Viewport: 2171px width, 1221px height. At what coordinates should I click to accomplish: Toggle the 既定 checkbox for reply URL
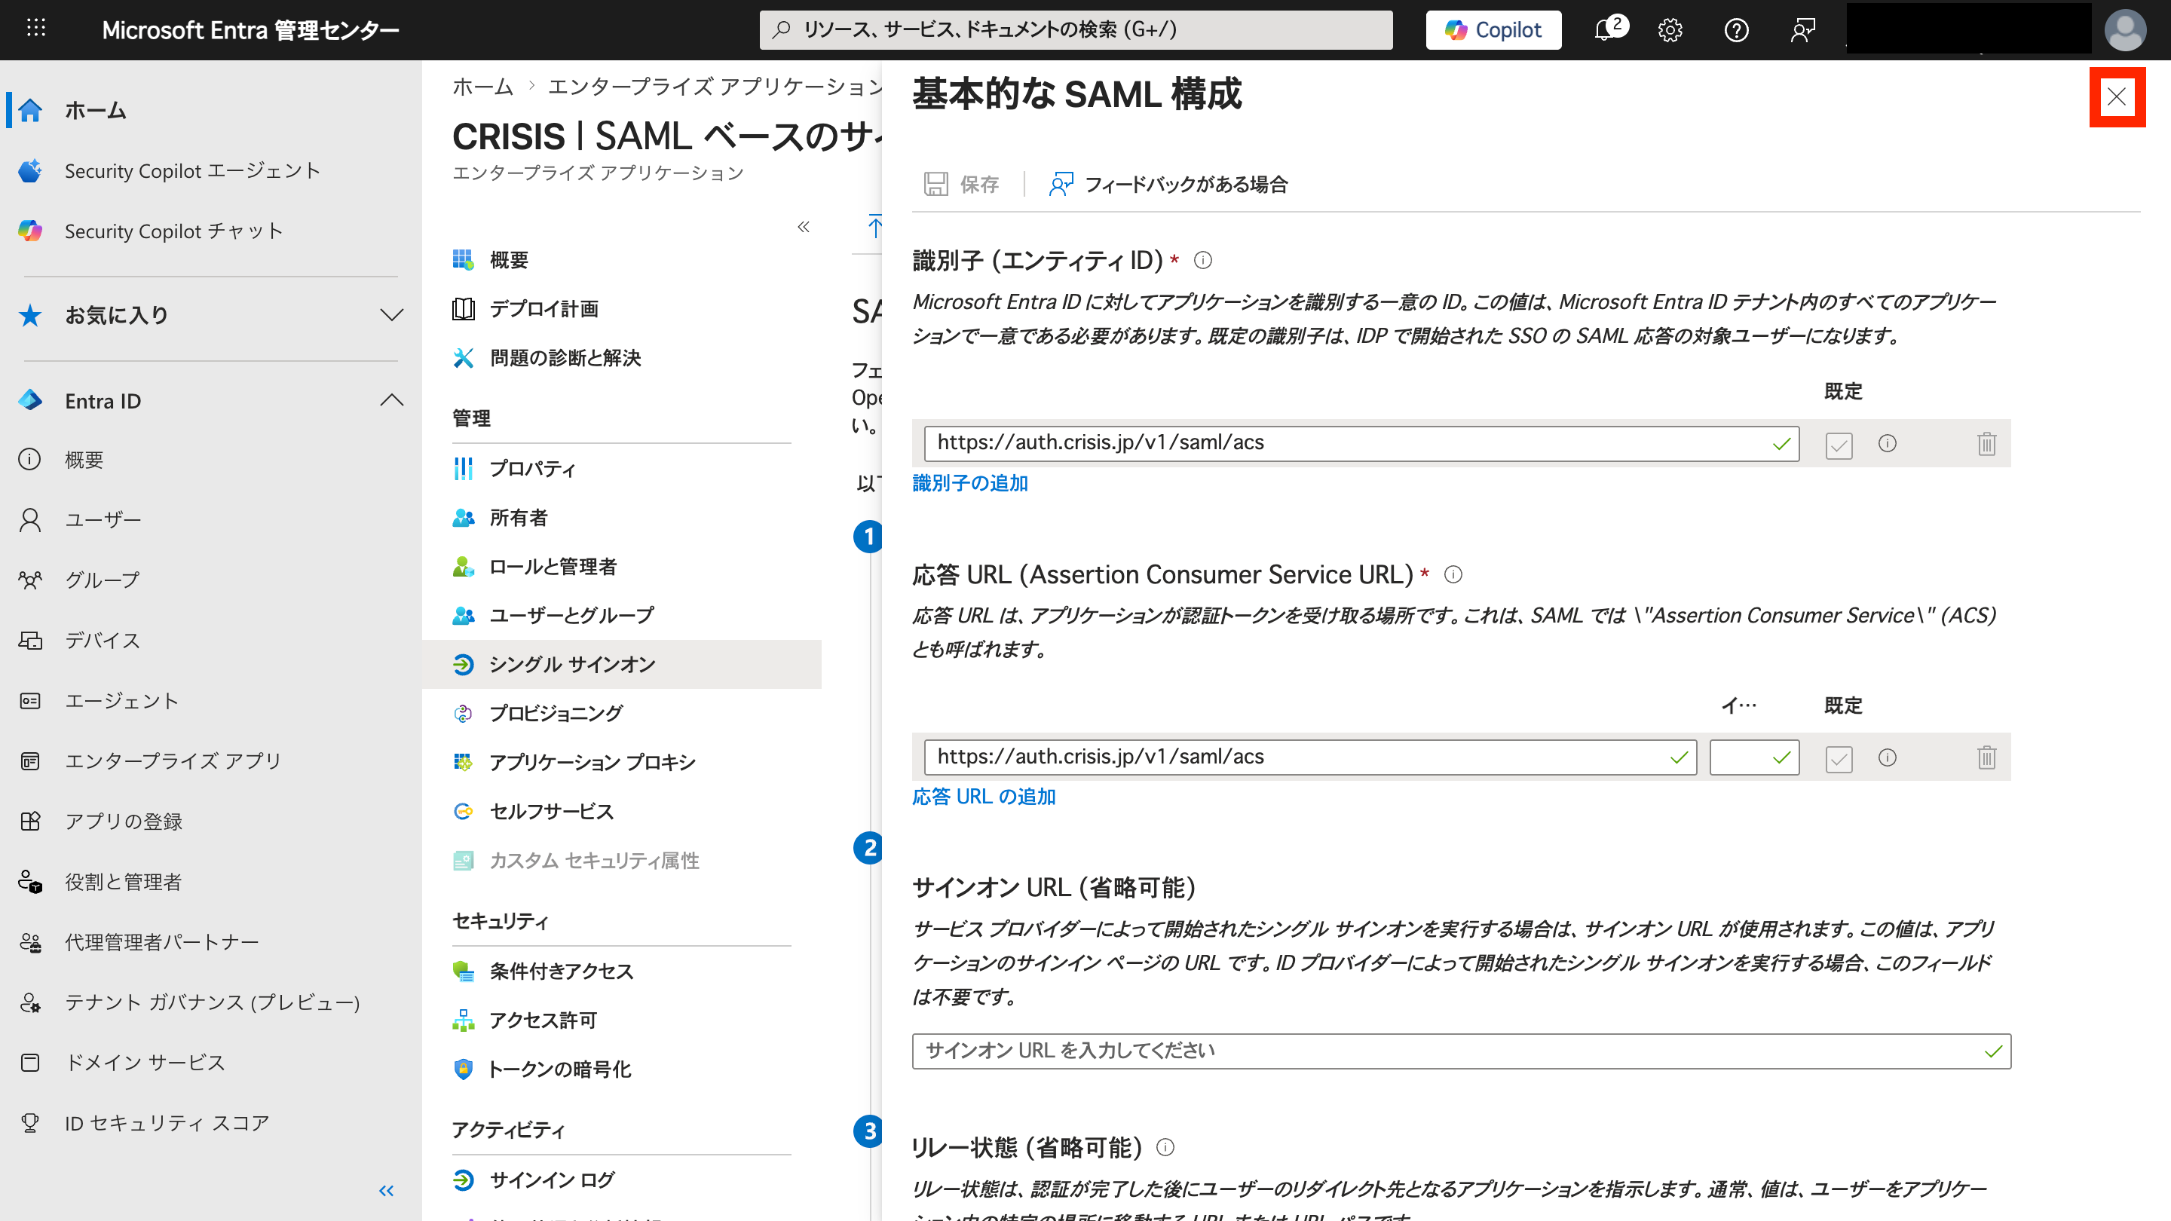[1838, 758]
